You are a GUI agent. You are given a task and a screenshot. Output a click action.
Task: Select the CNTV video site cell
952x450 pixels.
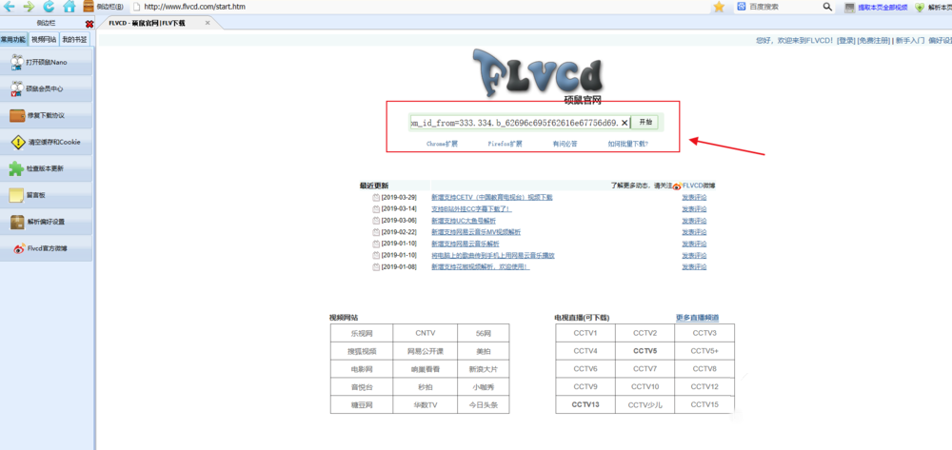425,333
